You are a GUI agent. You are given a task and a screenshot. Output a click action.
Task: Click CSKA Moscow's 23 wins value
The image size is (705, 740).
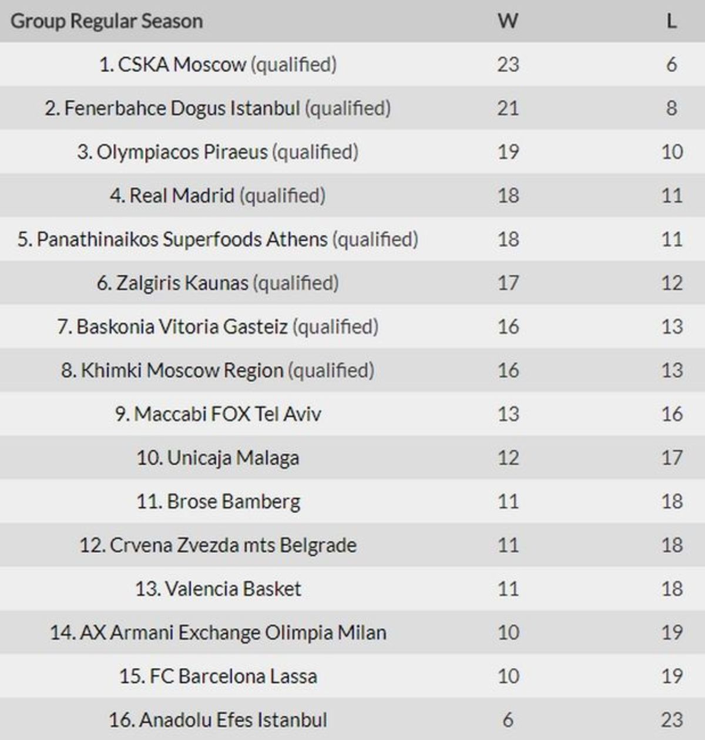tap(508, 65)
